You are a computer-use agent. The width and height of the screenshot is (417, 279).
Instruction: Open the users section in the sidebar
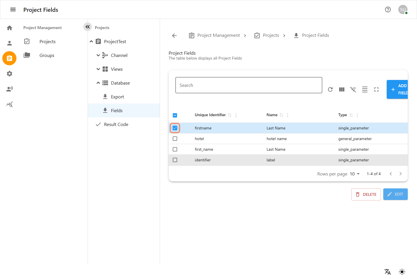coord(10,43)
